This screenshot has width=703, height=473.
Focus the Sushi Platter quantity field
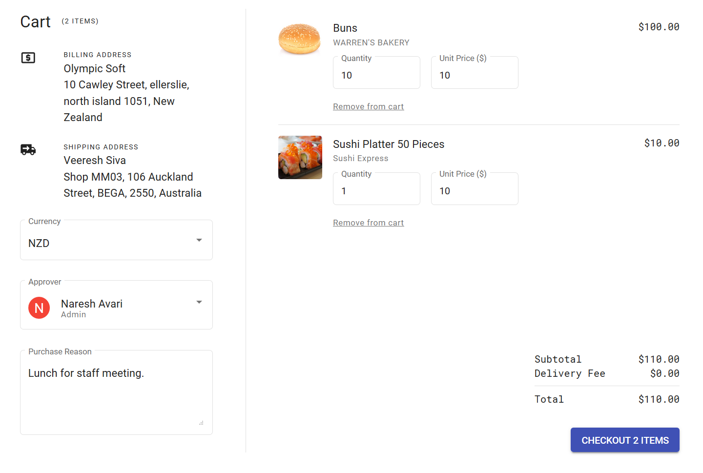[376, 191]
